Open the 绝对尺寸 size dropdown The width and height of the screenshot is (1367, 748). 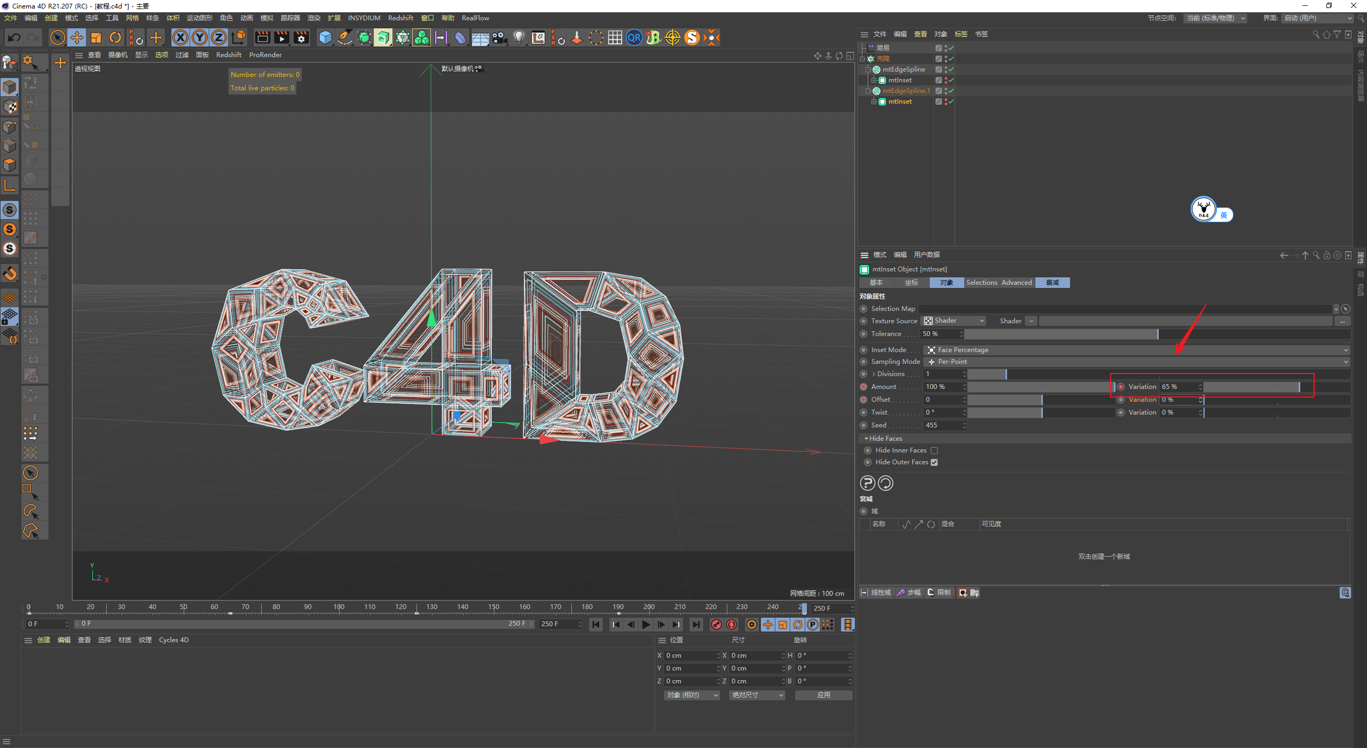point(757,695)
